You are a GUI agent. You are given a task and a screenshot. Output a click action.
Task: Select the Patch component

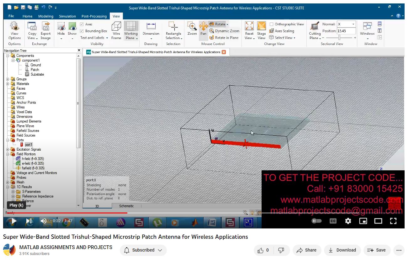click(x=35, y=70)
